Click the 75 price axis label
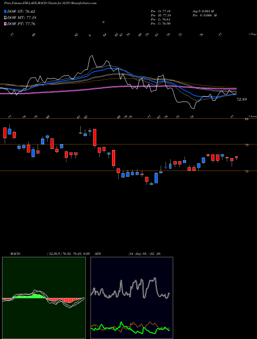Screen dimensions: 257x339 click(x=246, y=172)
